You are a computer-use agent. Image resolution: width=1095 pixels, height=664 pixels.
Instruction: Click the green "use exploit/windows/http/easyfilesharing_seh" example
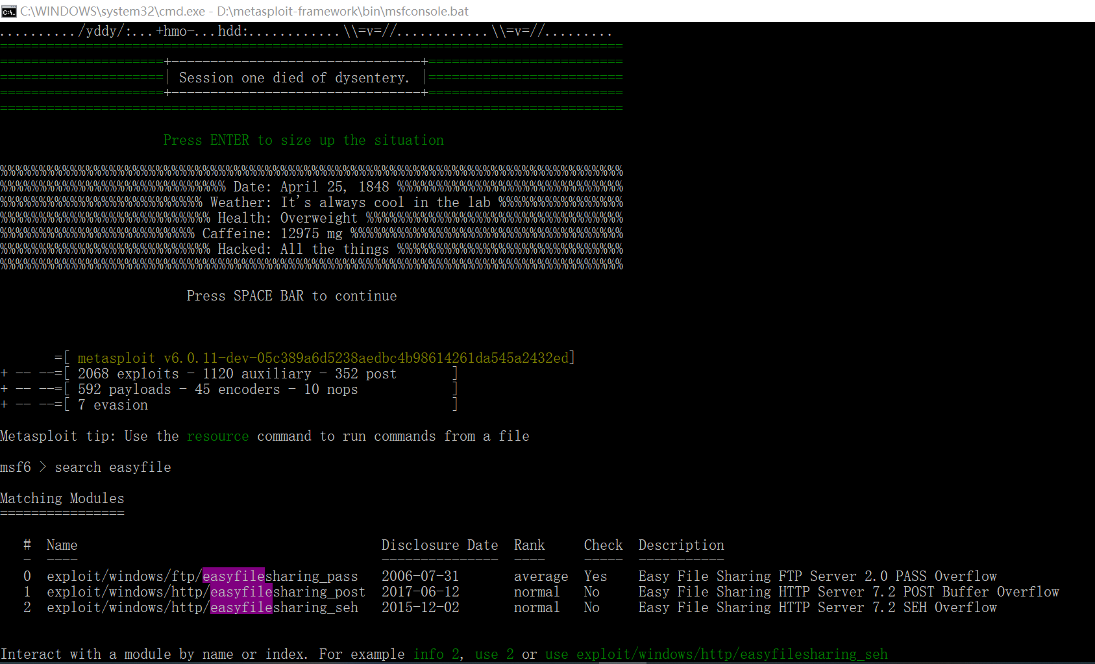716,654
